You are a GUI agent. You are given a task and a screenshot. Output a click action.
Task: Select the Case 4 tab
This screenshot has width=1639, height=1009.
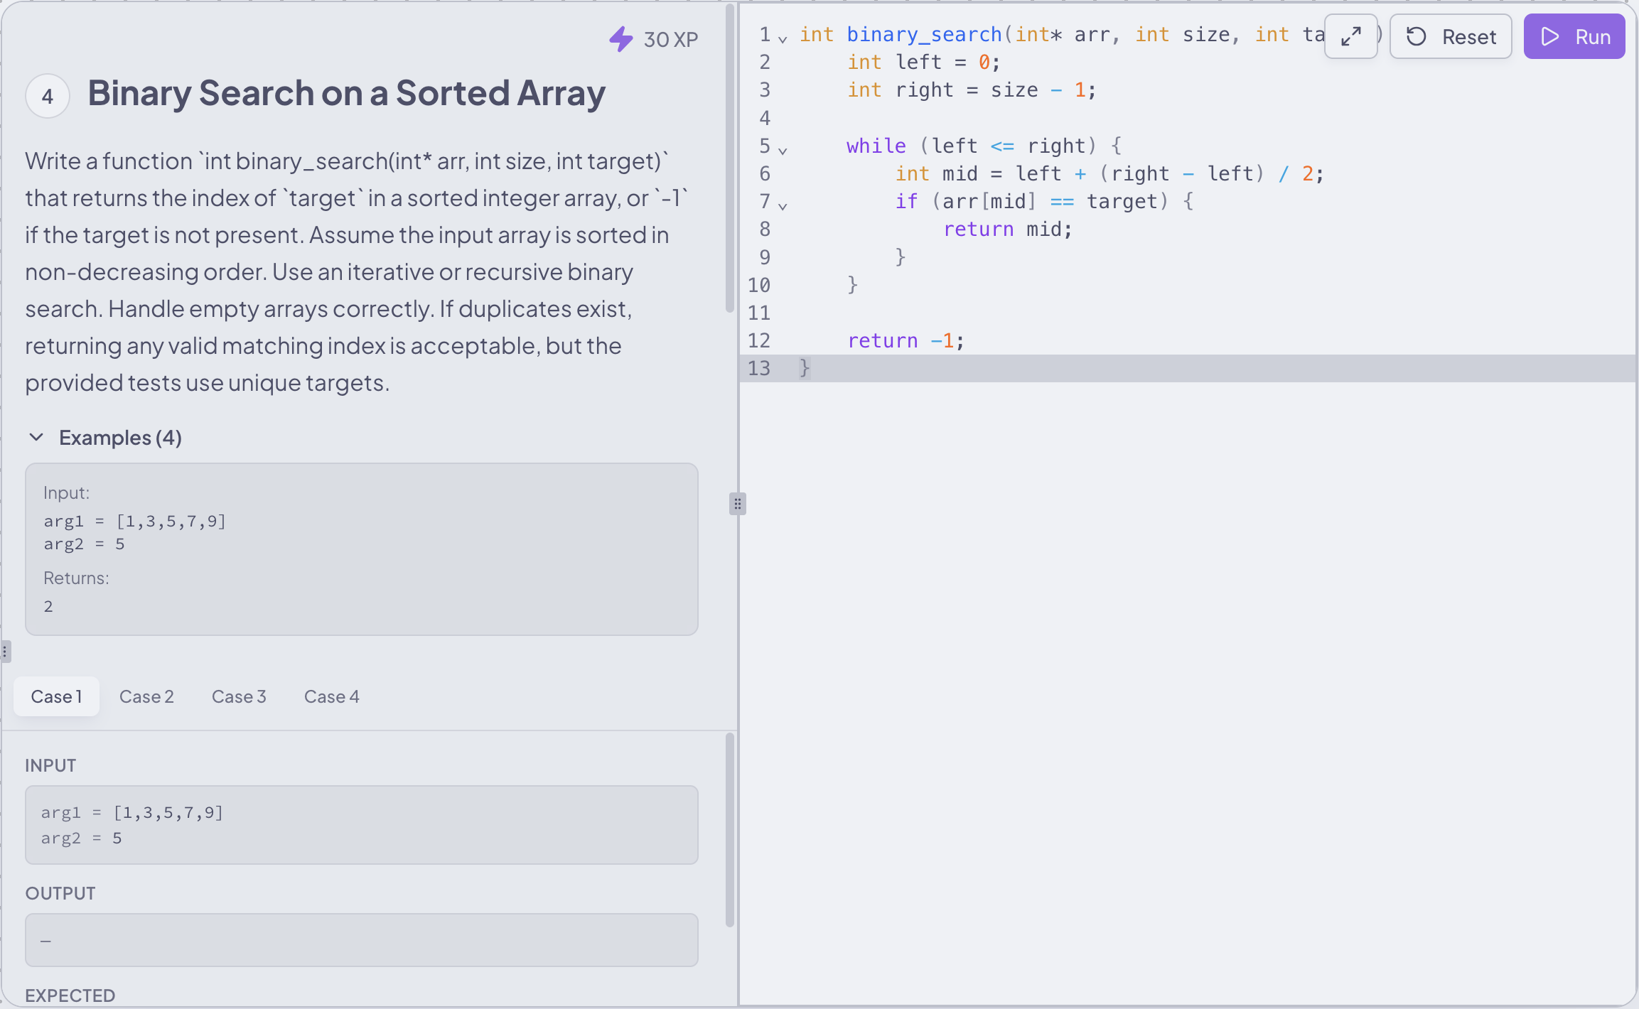[x=331, y=696]
